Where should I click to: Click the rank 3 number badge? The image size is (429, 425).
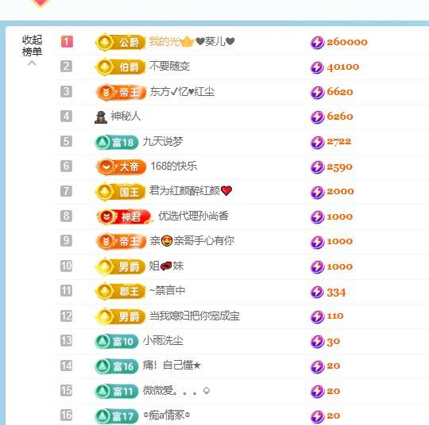coord(66,91)
